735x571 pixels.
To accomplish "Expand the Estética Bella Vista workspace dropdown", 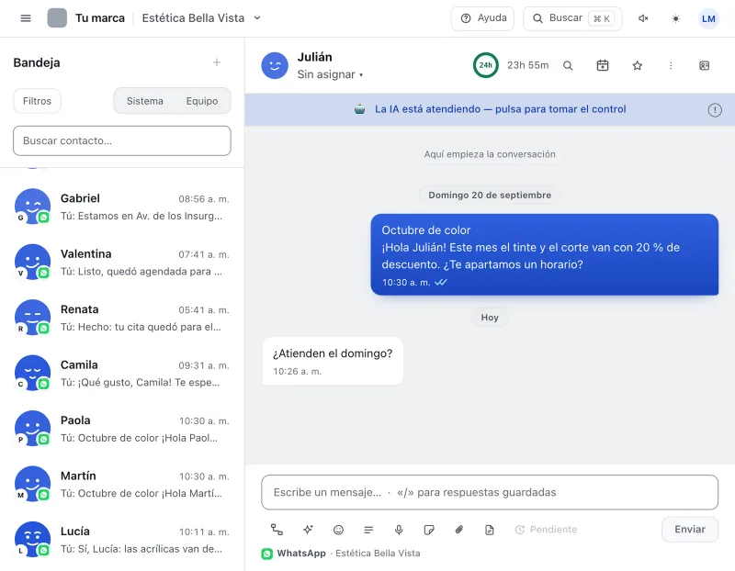I will (x=201, y=18).
